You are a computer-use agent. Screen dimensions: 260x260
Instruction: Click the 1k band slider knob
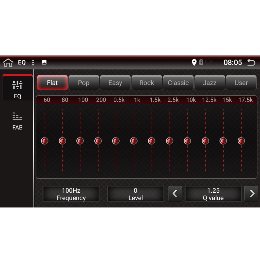[x=134, y=141]
